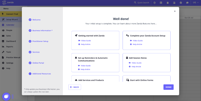Viewport: 201px width, 101px height.
Task: Click the Welcome step checkmark circle
Action: 30,20
